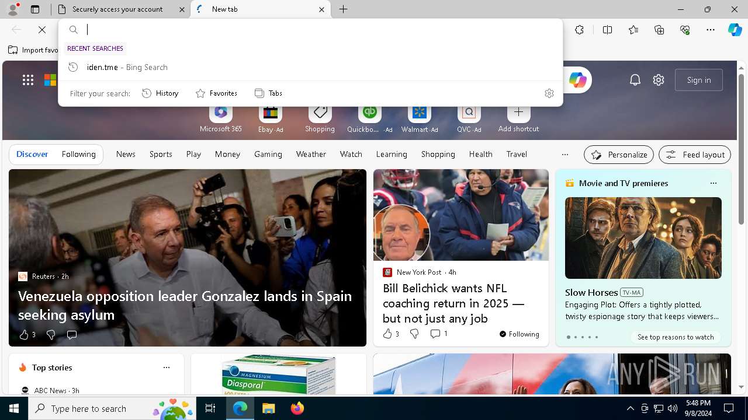Show hidden system tray icons
The width and height of the screenshot is (748, 420).
coord(630,408)
